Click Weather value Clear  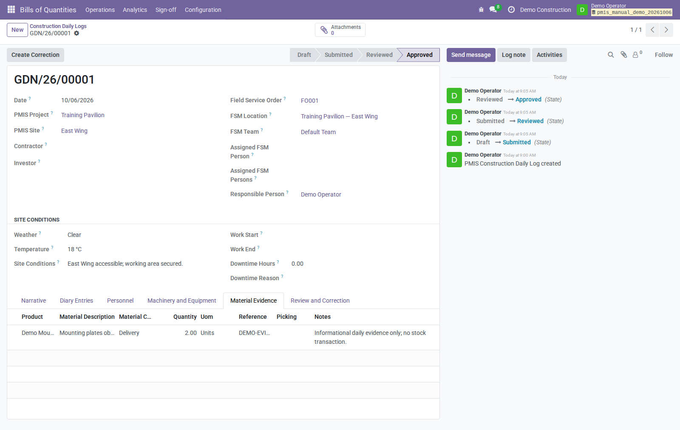[74, 235]
